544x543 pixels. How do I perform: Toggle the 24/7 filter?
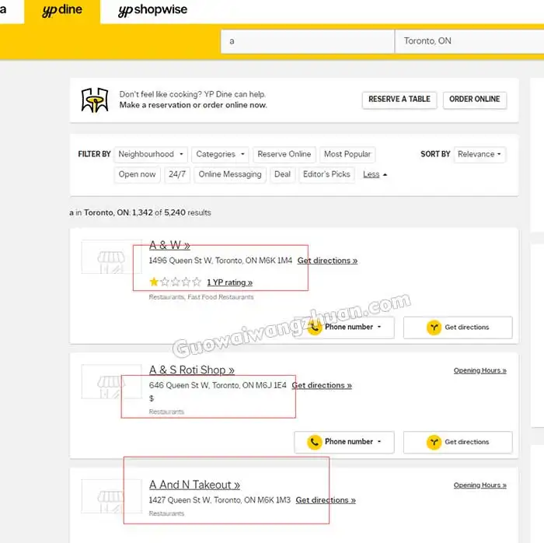tap(177, 174)
